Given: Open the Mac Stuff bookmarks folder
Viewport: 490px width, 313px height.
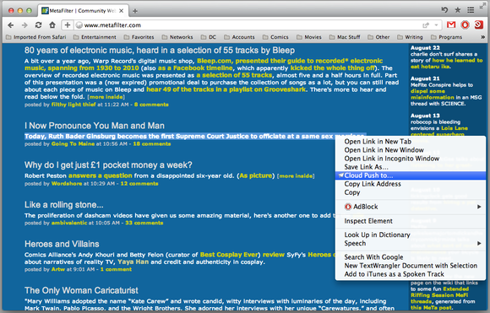Looking at the screenshot, I should [x=345, y=37].
